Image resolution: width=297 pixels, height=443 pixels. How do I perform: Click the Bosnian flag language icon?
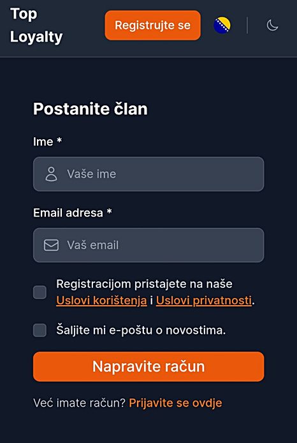click(x=222, y=26)
